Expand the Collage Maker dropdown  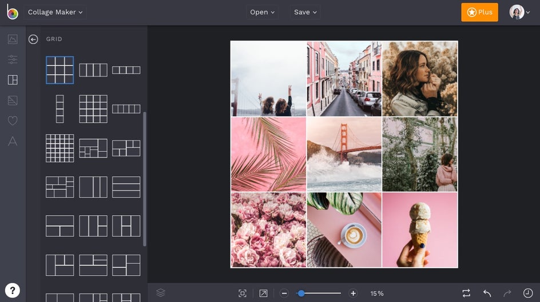55,12
